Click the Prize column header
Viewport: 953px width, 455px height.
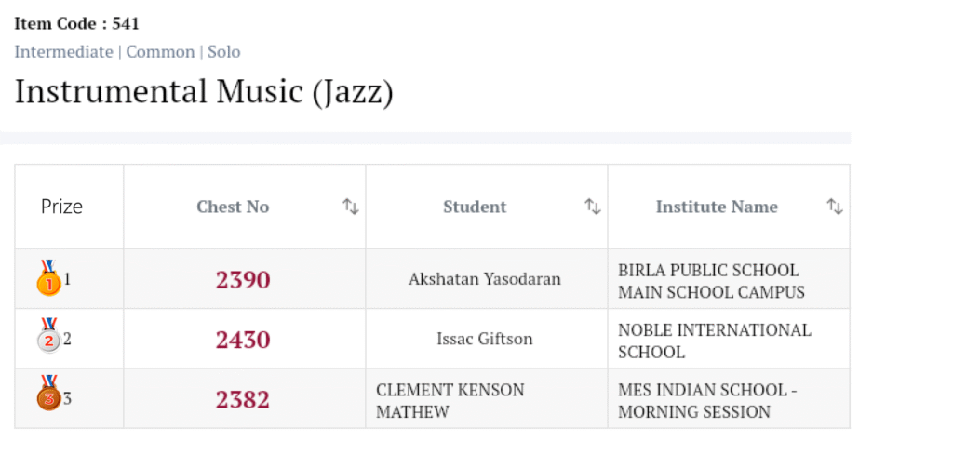[x=61, y=207]
